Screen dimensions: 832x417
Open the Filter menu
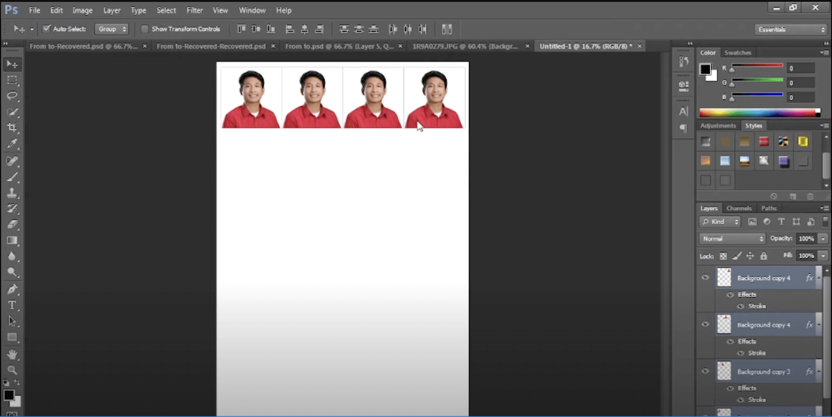tap(194, 10)
